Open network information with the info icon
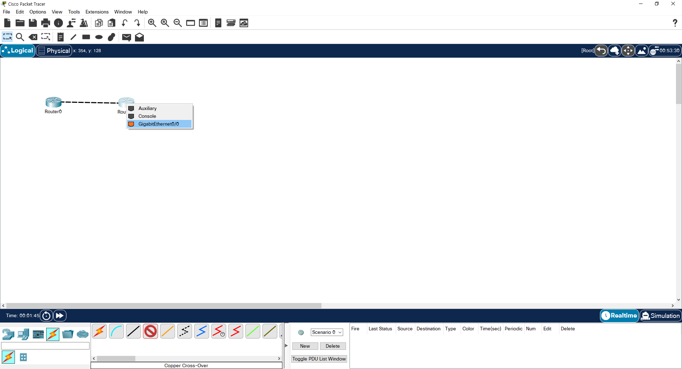Image resolution: width=682 pixels, height=369 pixels. [x=58, y=23]
